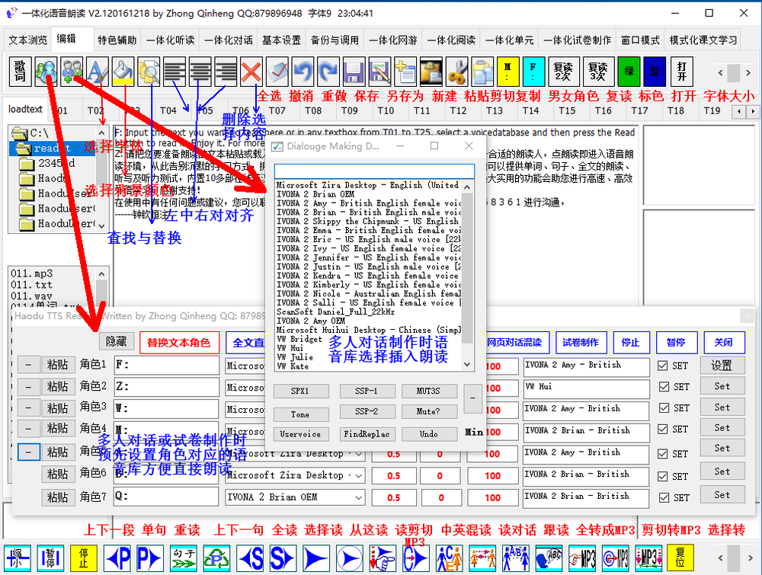Click the 替换文本角色 button
The width and height of the screenshot is (762, 575).
point(179,343)
